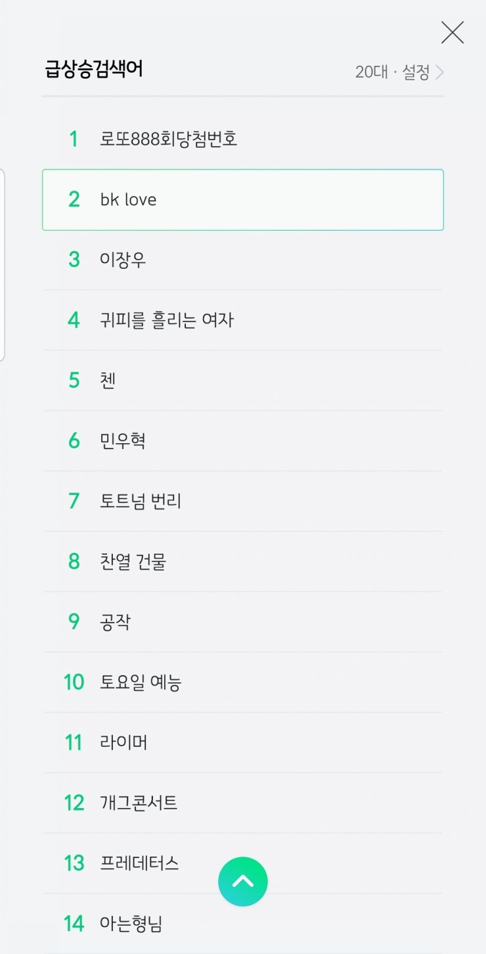
Task: Open rank 5 keyword 첸
Action: click(243, 381)
